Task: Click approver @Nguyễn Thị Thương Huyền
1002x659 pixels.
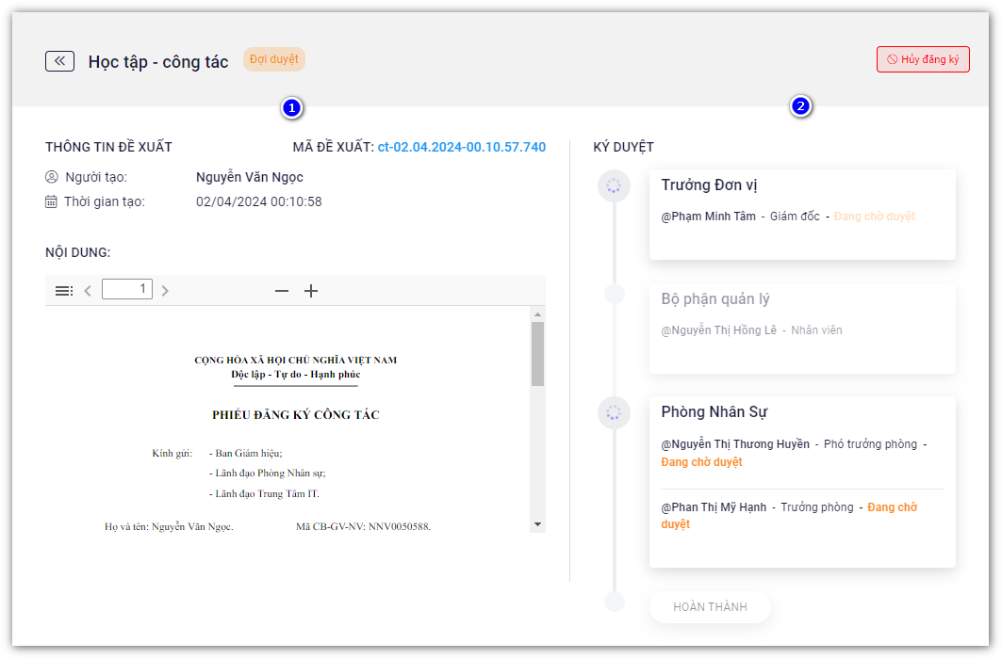Action: [735, 444]
